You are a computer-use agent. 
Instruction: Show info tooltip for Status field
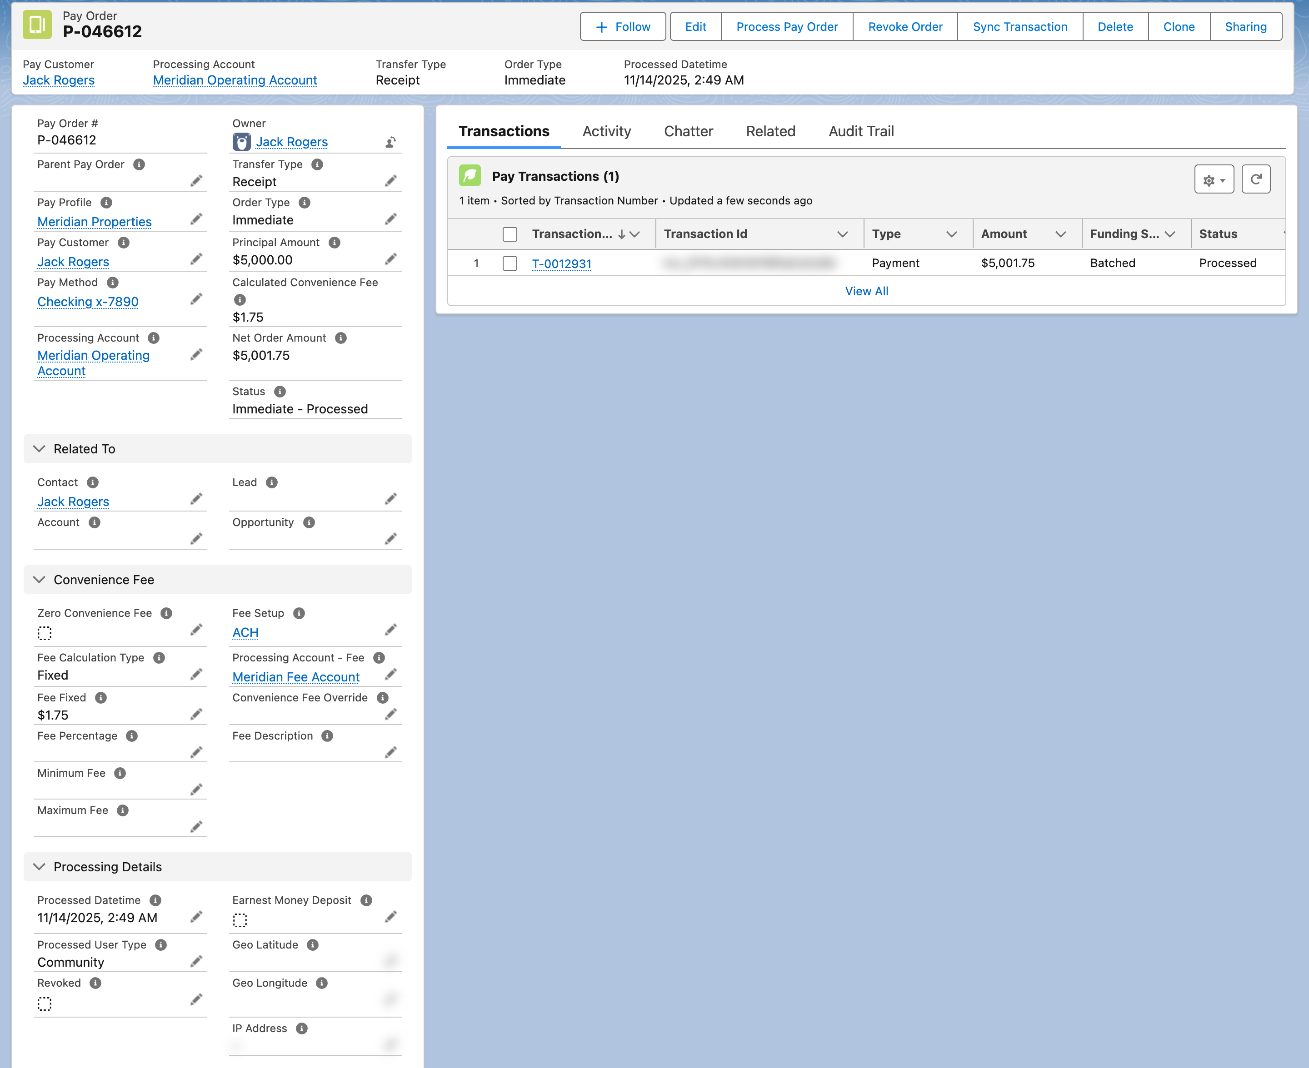pyautogui.click(x=280, y=391)
